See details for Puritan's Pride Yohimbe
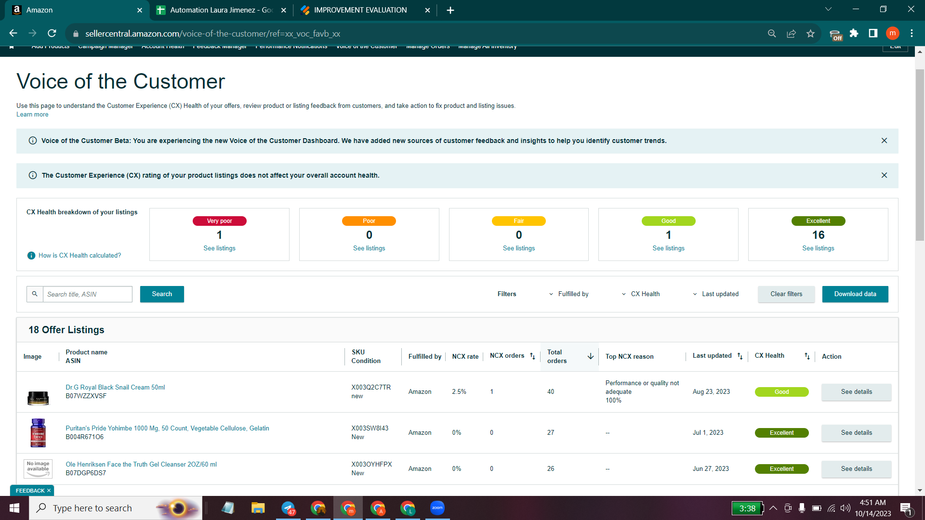Viewport: 925px width, 520px height. [x=856, y=433]
